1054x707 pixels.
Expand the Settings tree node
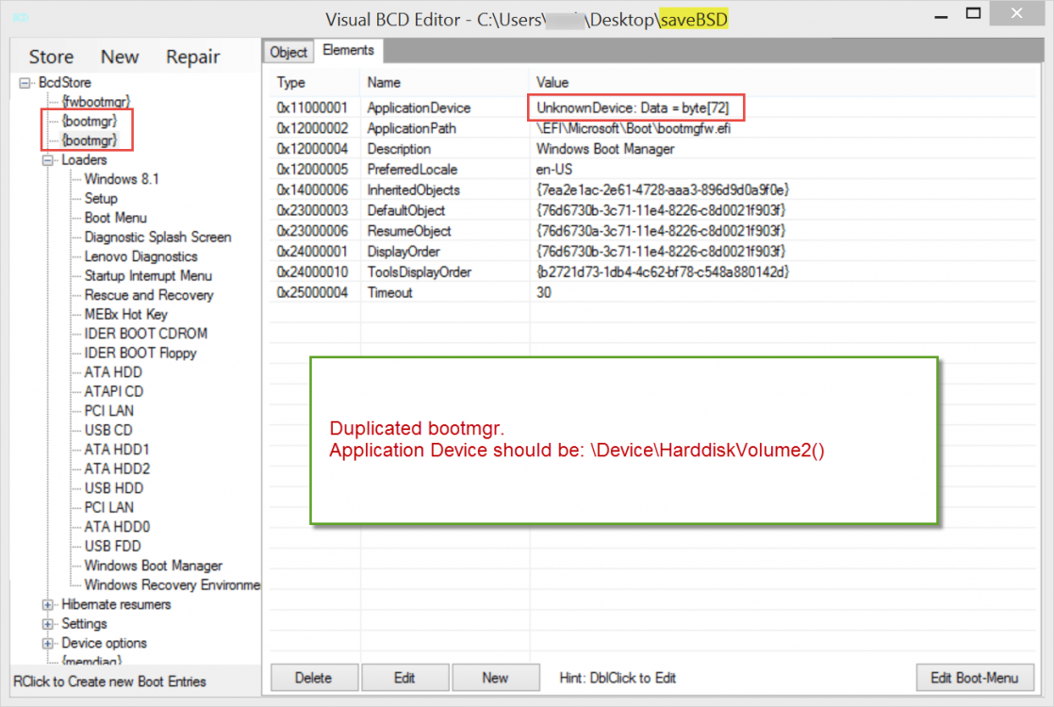(48, 624)
